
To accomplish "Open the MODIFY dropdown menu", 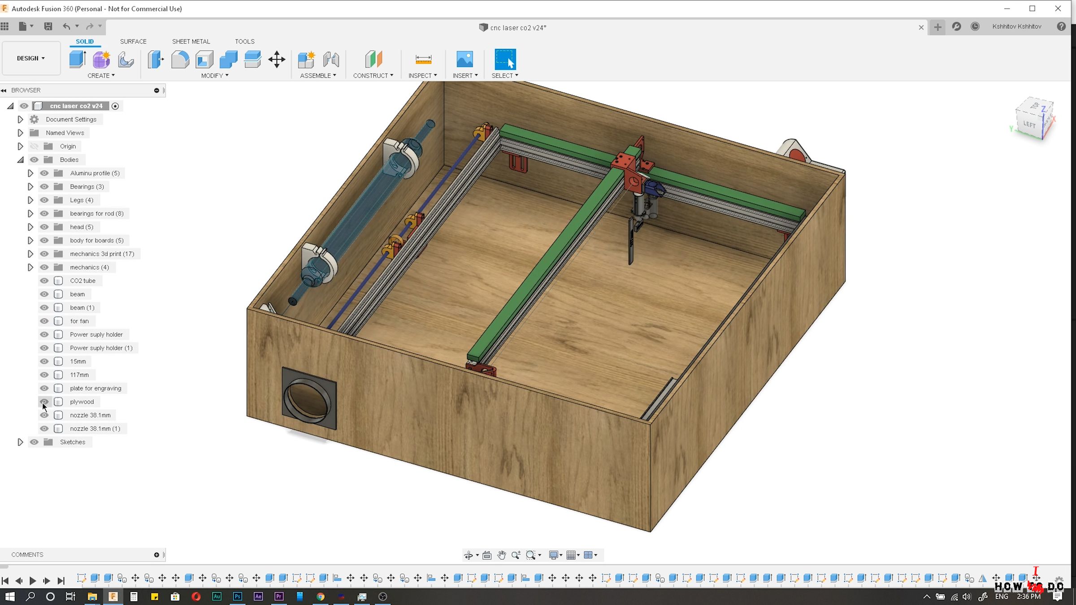I will 214,75.
